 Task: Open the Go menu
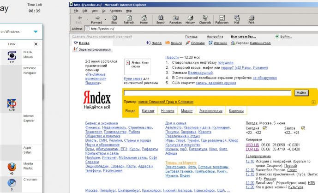pos(103,11)
